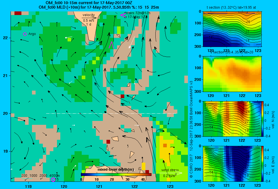Click the '26' contour label in the temperature section

[x=248, y=22]
